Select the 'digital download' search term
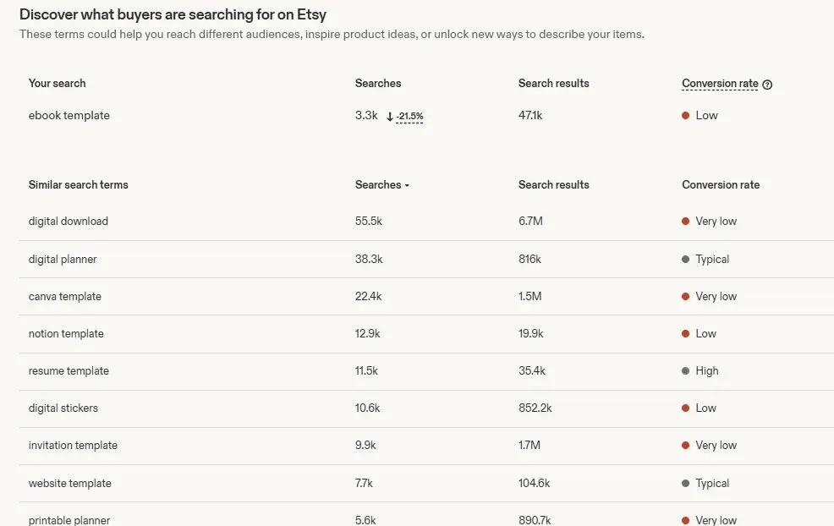The width and height of the screenshot is (834, 526). [x=68, y=222]
